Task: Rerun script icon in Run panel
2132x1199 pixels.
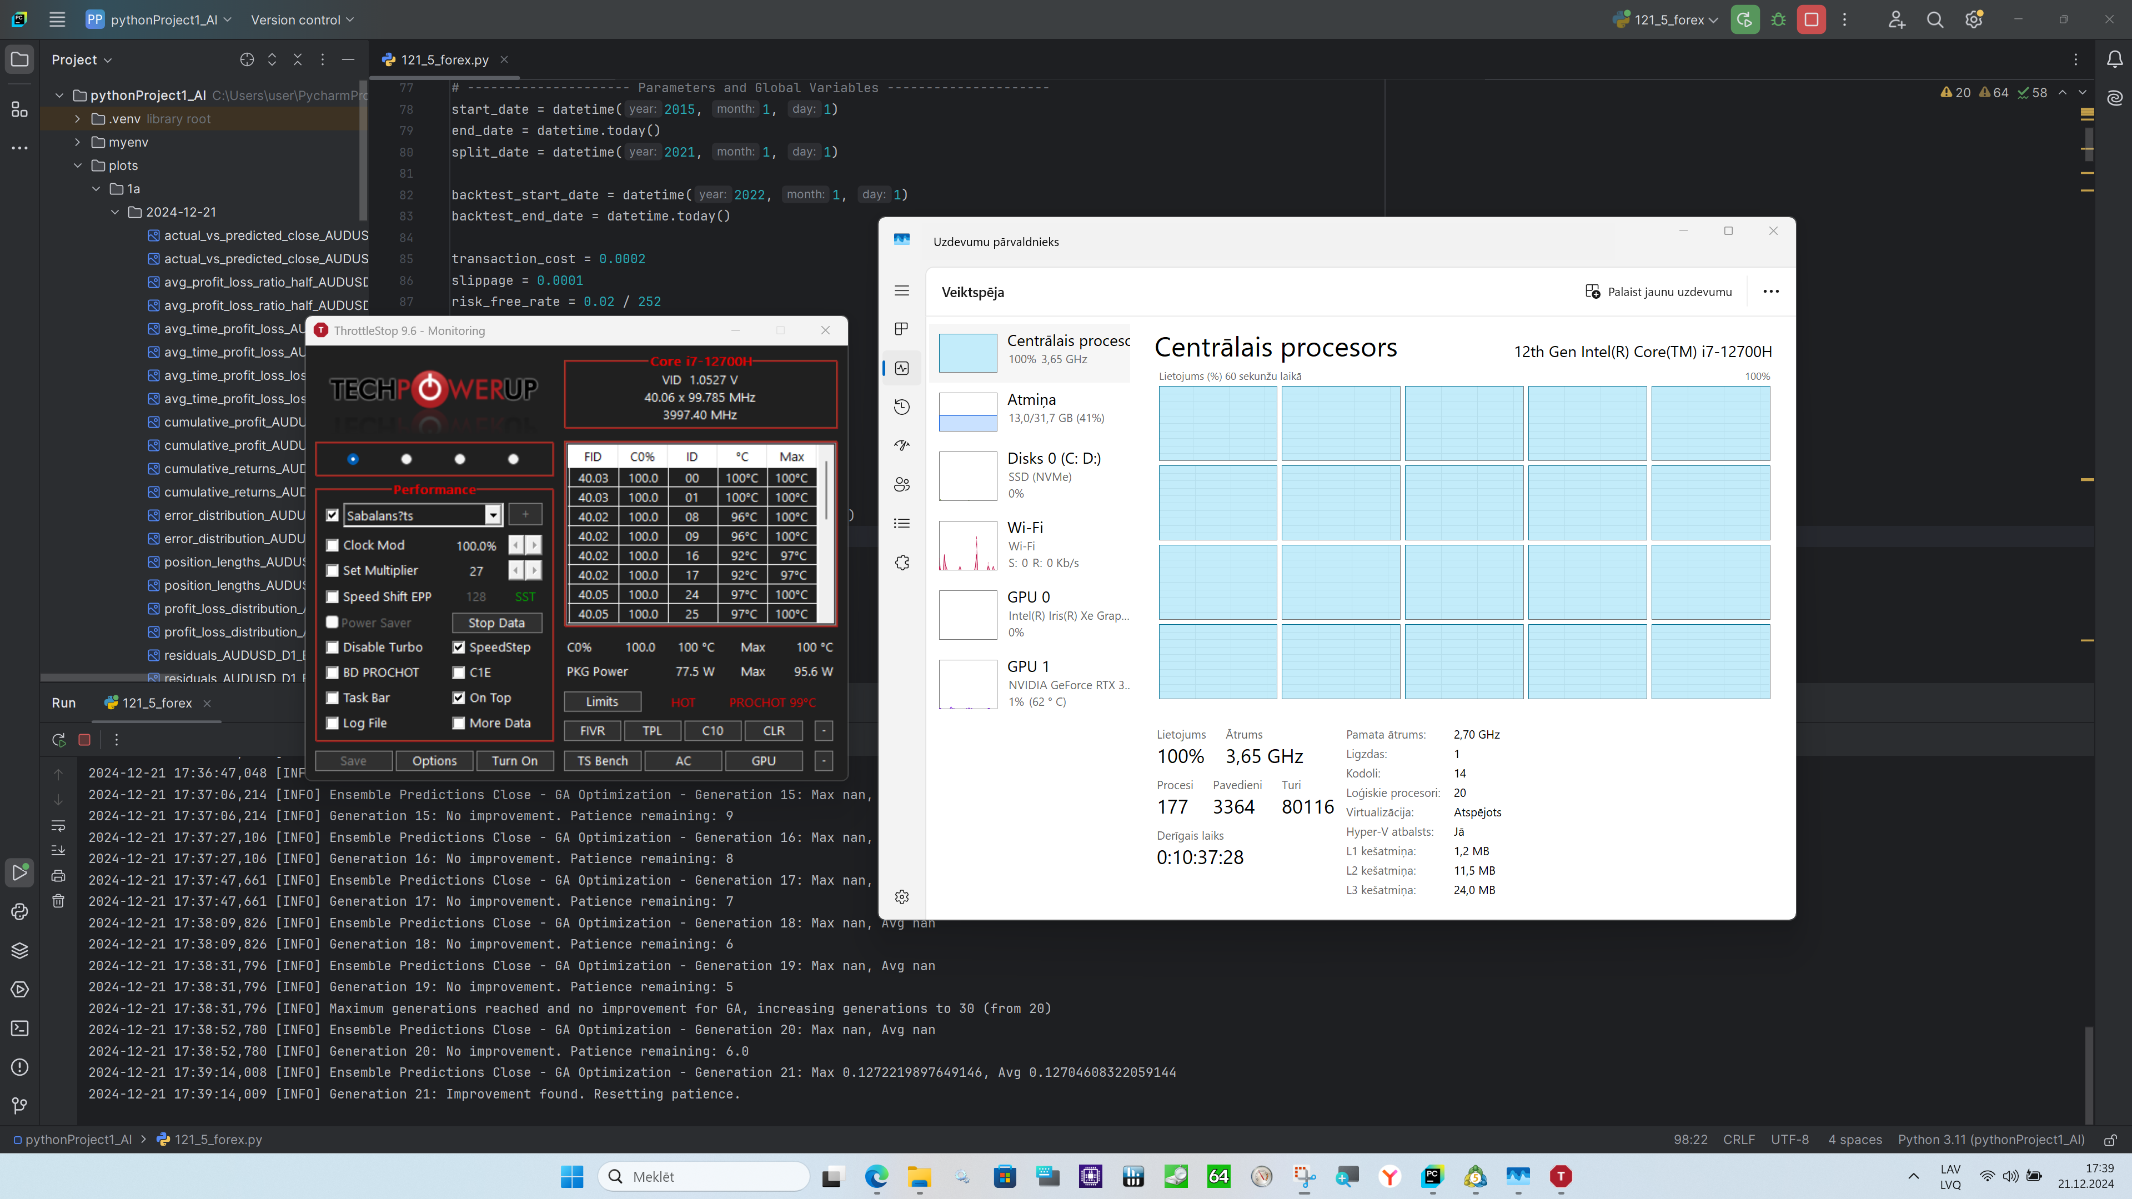Action: pos(59,740)
